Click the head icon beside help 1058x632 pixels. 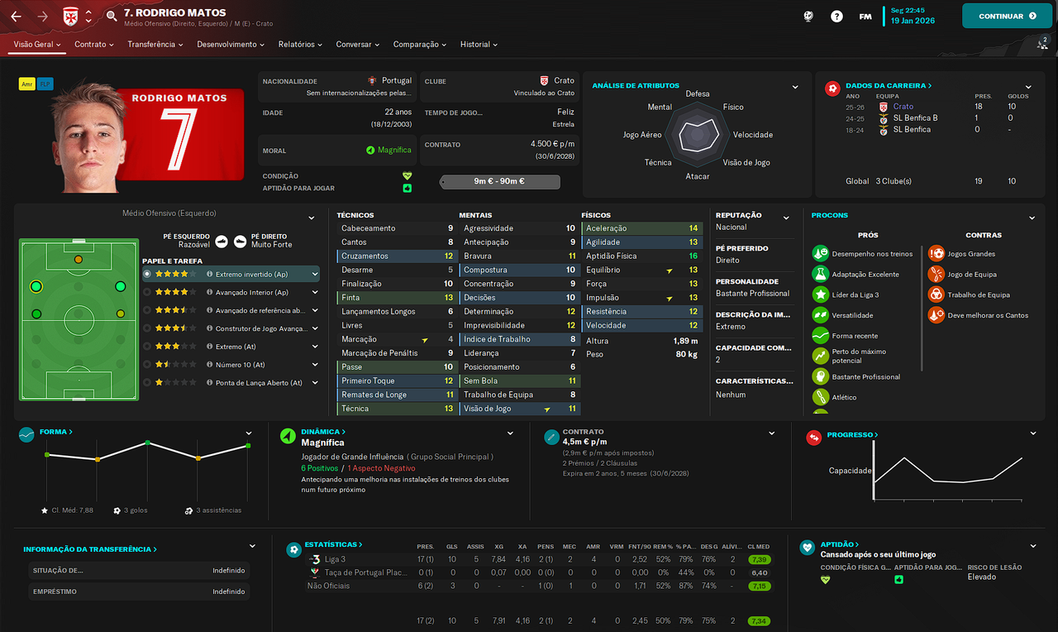click(808, 16)
